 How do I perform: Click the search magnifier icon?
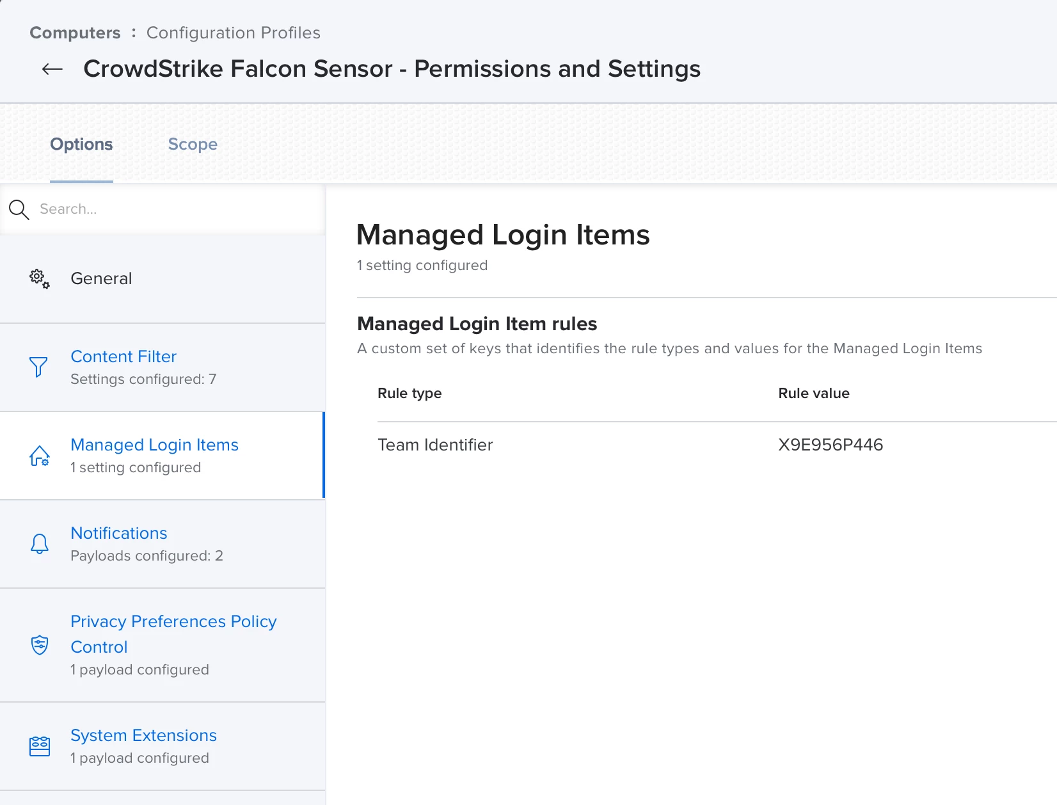coord(19,209)
